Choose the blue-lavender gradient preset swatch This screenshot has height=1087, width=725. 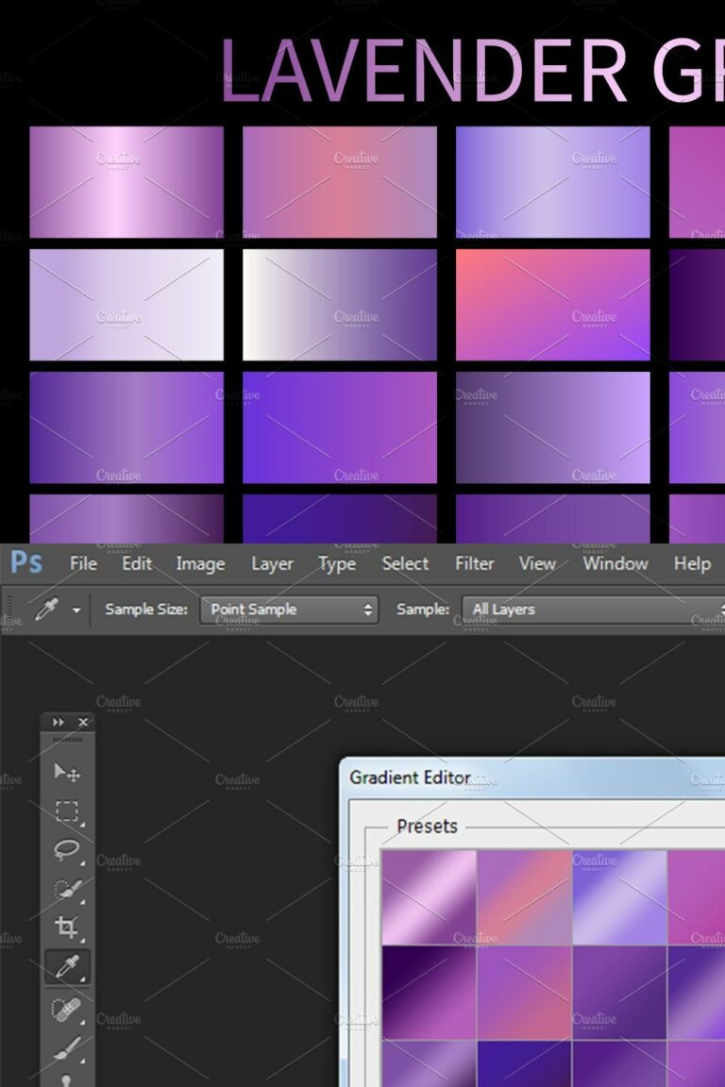[x=619, y=897]
